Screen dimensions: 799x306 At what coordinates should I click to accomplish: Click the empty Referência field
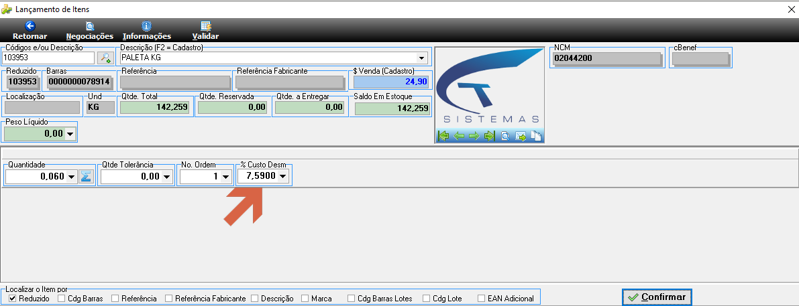click(175, 81)
